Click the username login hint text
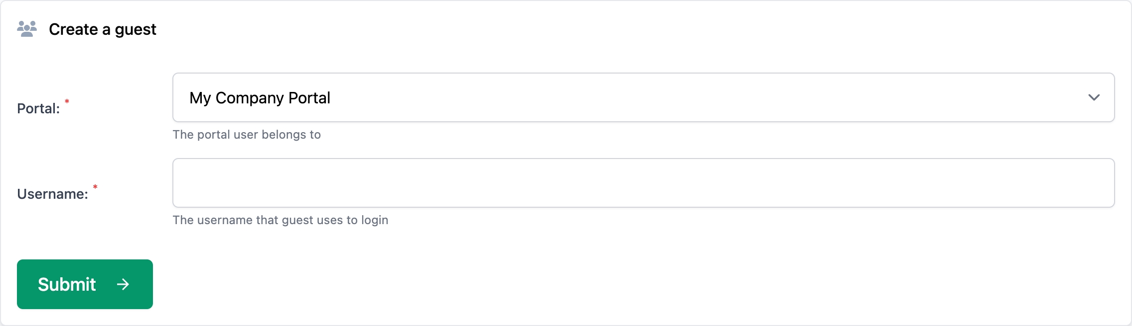Screen dimensions: 1132x326 pyautogui.click(x=281, y=220)
